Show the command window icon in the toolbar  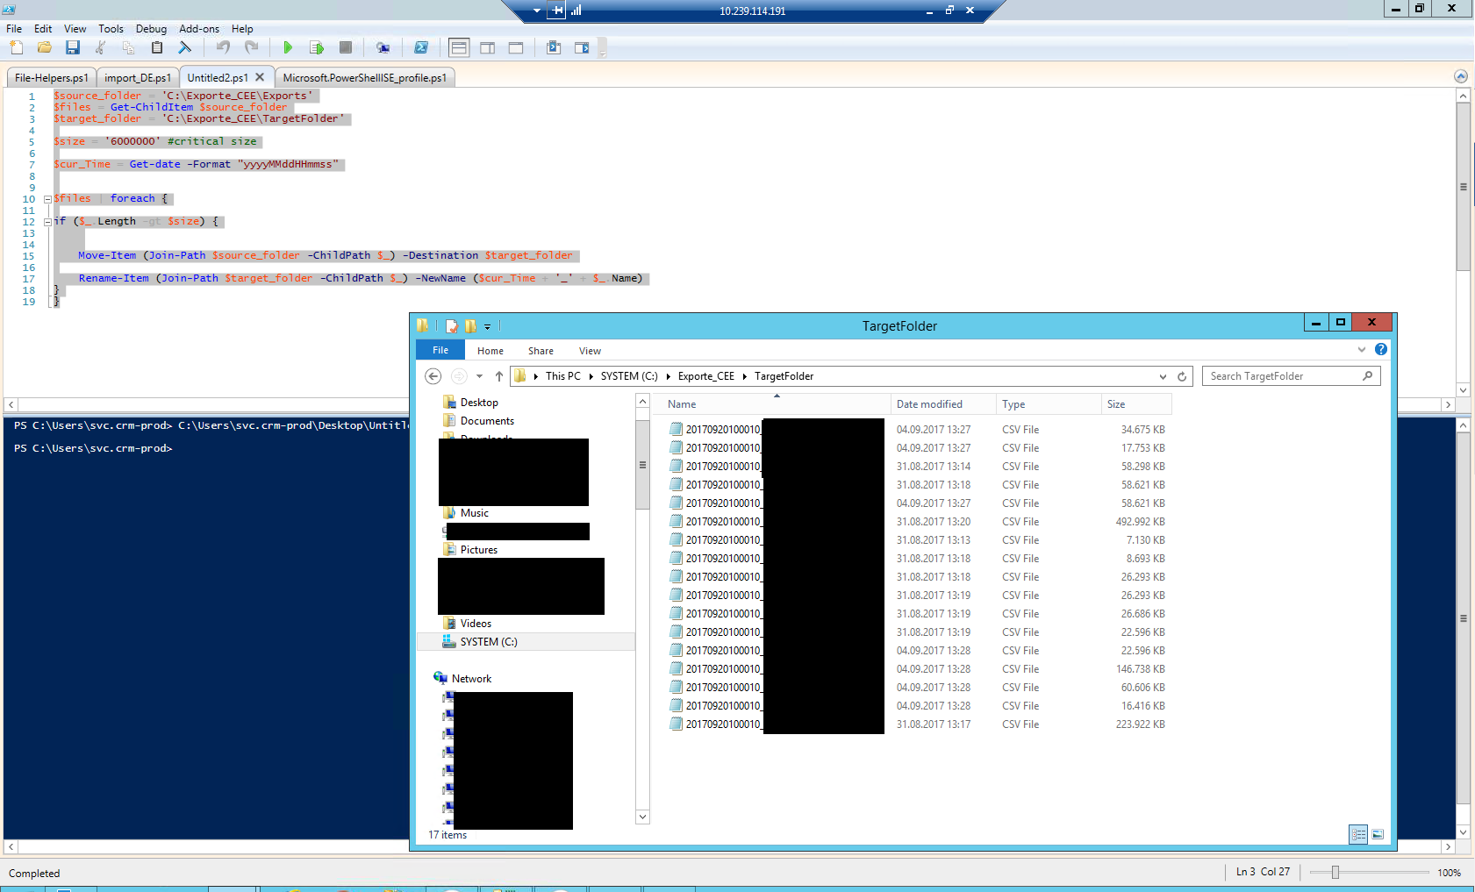[554, 47]
